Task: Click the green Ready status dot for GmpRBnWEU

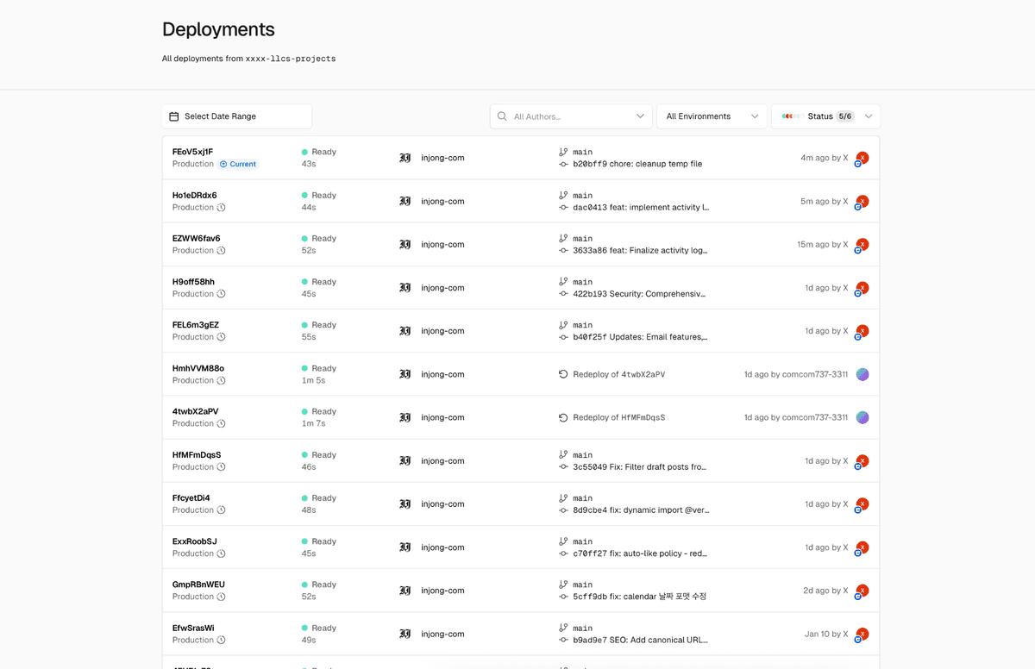Action: pos(304,585)
